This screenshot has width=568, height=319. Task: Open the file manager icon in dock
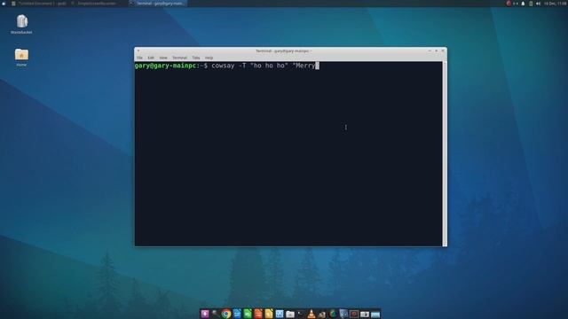[x=290, y=314]
